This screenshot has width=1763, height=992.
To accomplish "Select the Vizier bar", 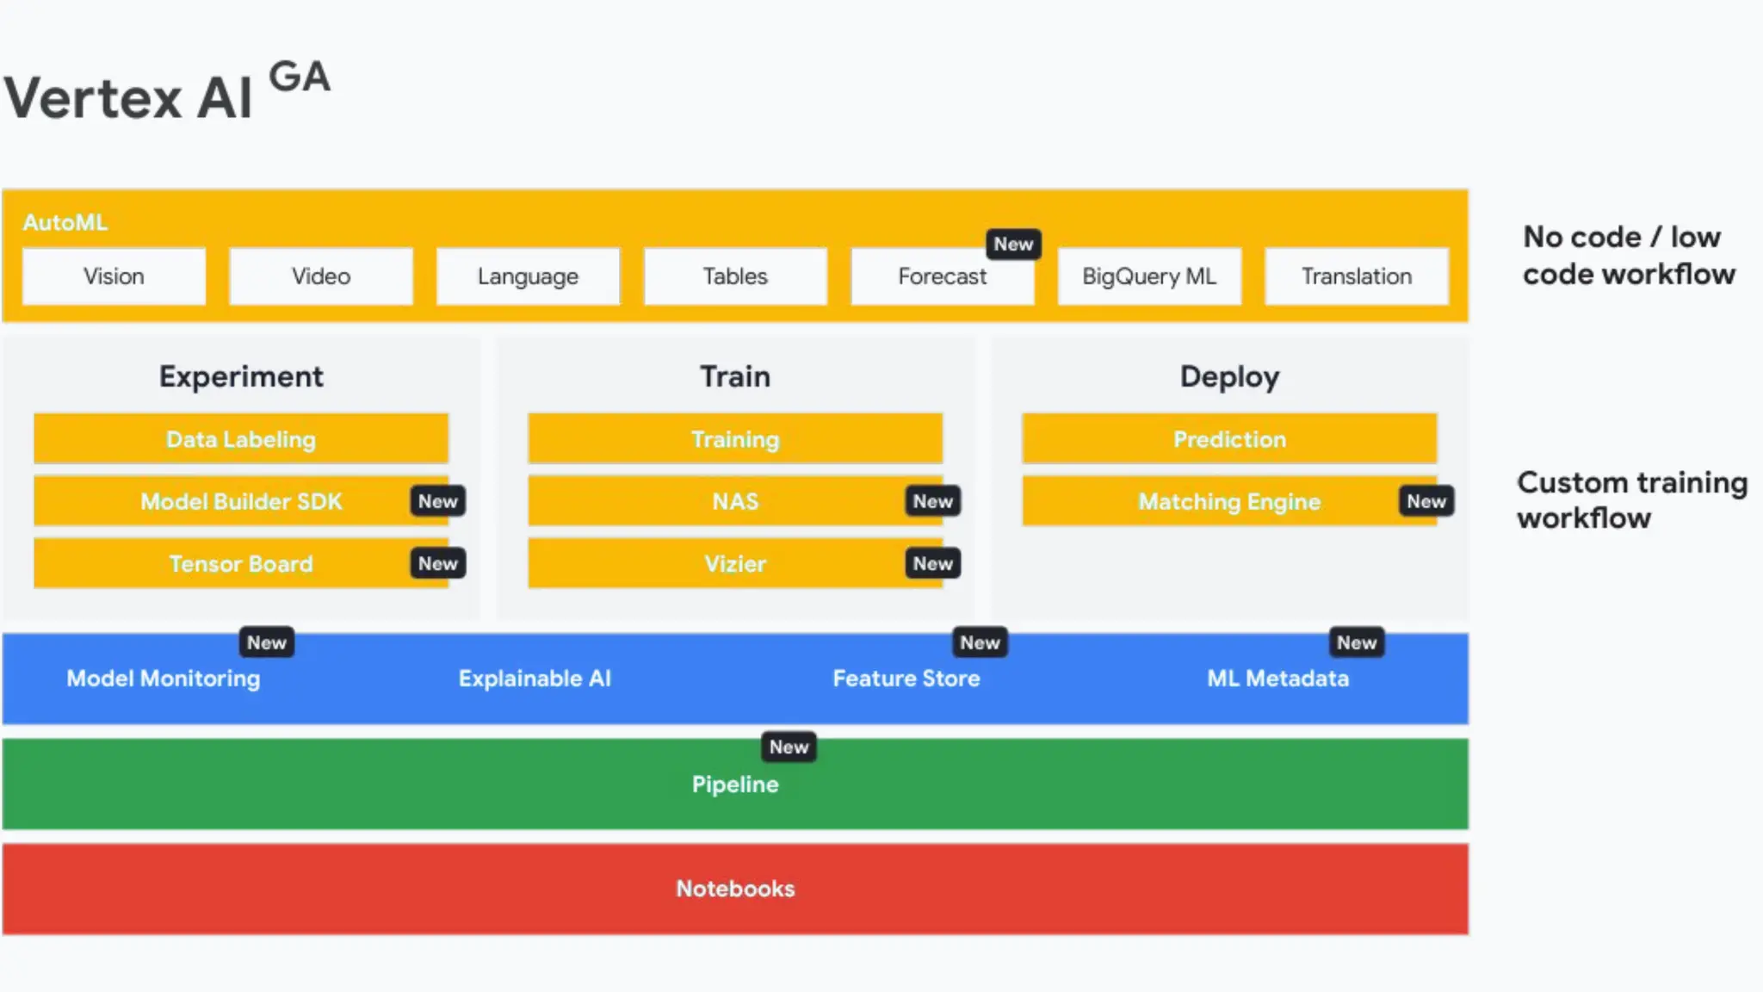I will coord(735,564).
